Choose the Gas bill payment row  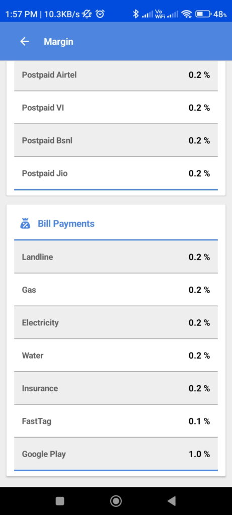click(116, 290)
